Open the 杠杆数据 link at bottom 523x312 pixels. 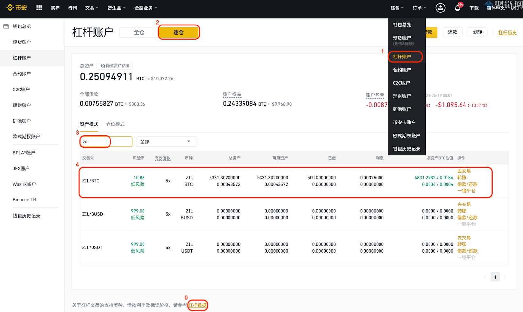point(197,305)
